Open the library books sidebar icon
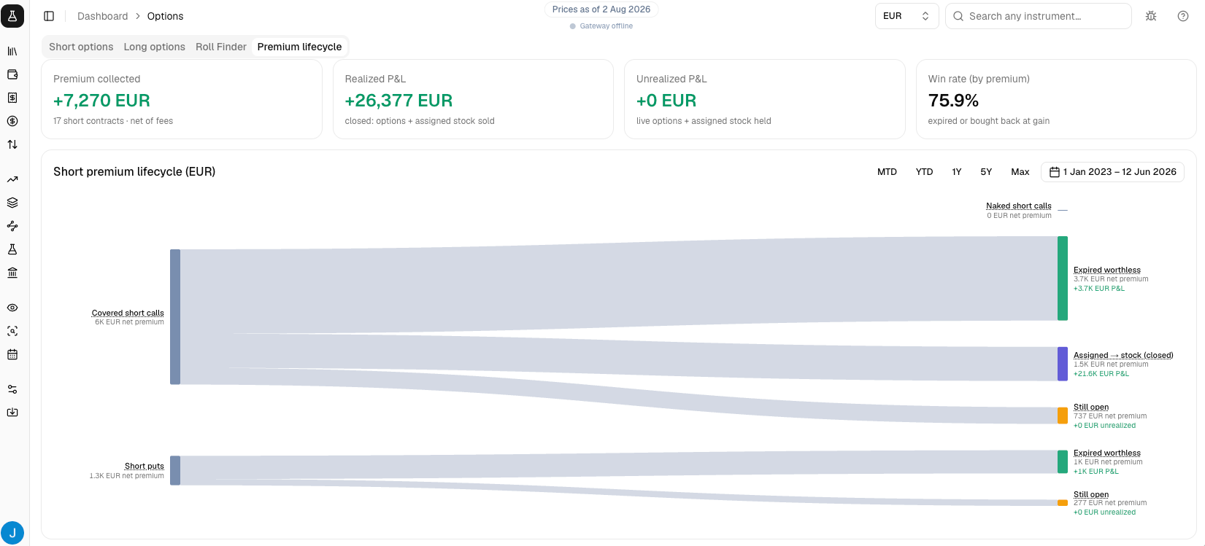This screenshot has height=546, width=1205. click(12, 51)
